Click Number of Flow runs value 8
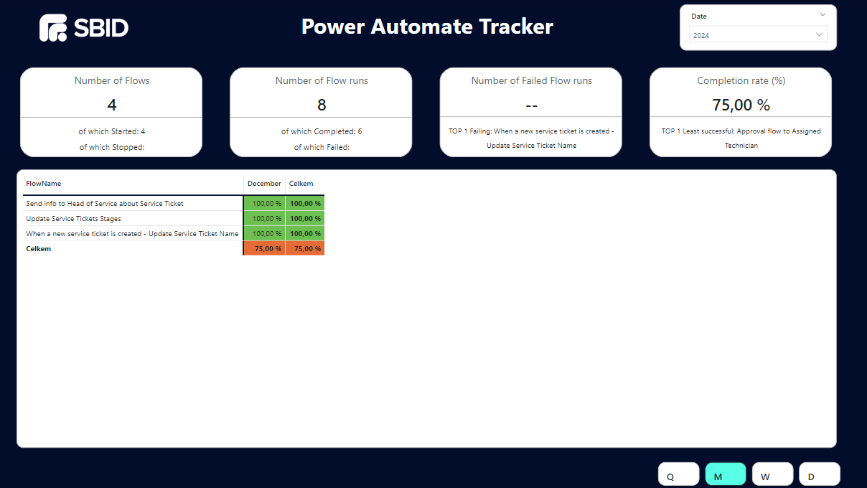 pyautogui.click(x=322, y=105)
